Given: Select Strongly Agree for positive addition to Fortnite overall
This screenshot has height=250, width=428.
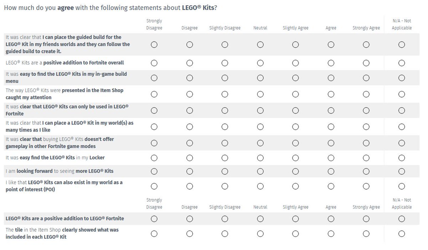Looking at the screenshot, I should [366, 63].
